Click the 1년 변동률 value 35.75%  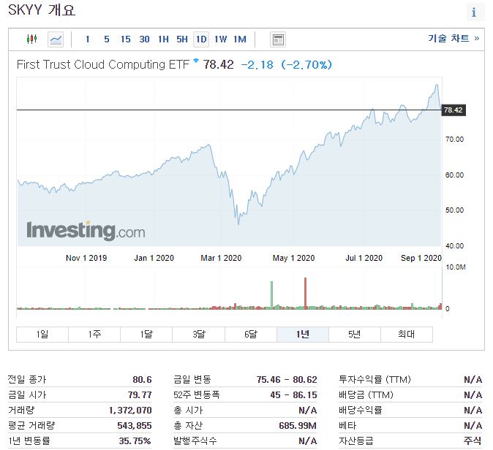click(135, 441)
